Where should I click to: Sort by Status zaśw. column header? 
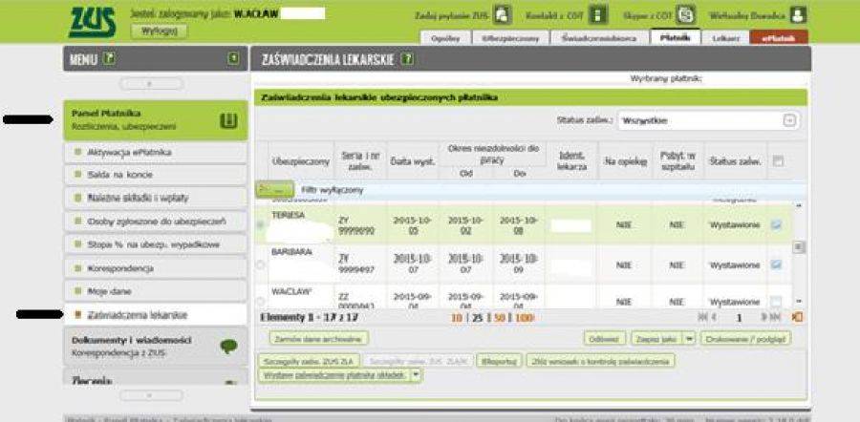click(x=735, y=161)
